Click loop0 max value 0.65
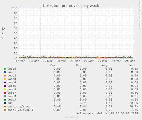The height and width of the screenshot is (120, 142). click(x=135, y=69)
